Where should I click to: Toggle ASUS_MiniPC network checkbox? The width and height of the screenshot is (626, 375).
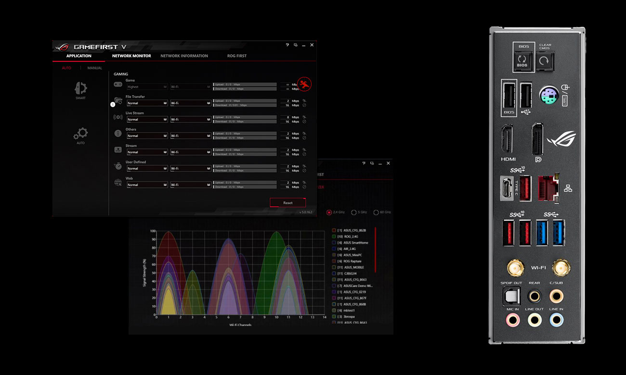(334, 255)
